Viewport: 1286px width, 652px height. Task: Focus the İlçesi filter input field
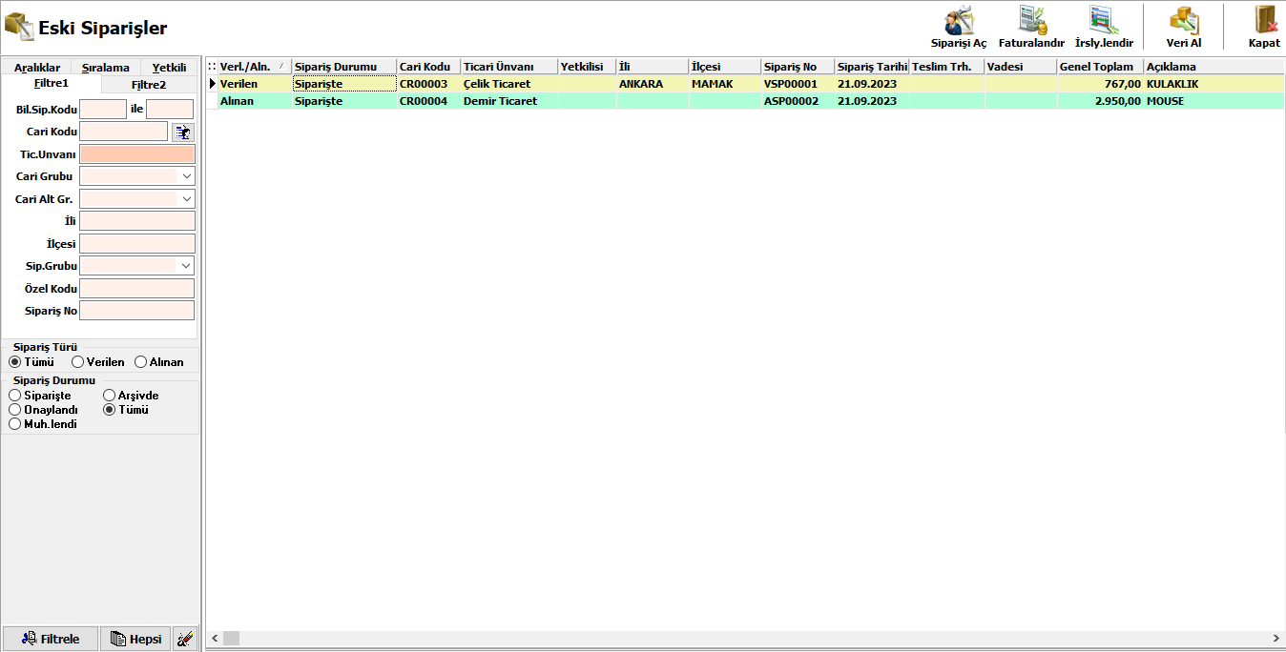[137, 244]
